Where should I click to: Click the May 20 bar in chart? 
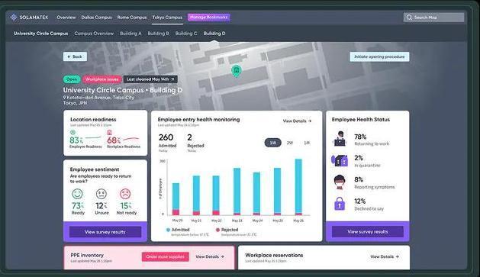[176, 199]
